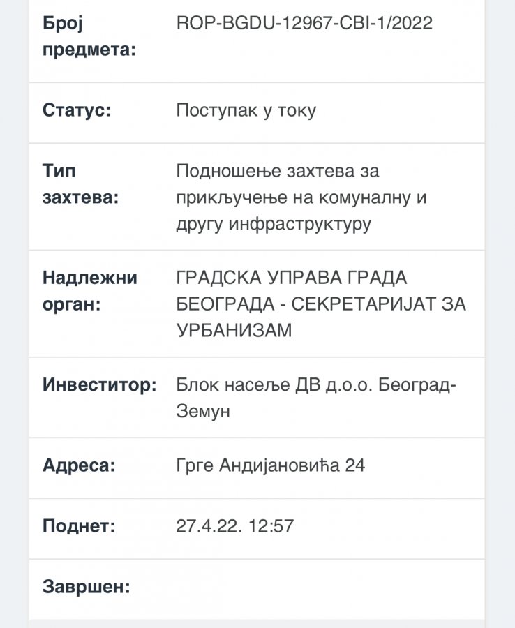Click the Завршен label

[x=87, y=586]
